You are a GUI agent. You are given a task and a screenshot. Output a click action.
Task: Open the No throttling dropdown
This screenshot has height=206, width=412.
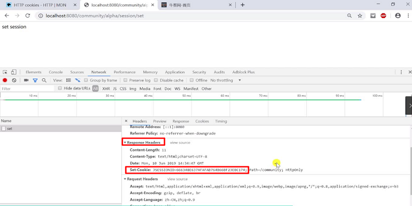[226, 80]
